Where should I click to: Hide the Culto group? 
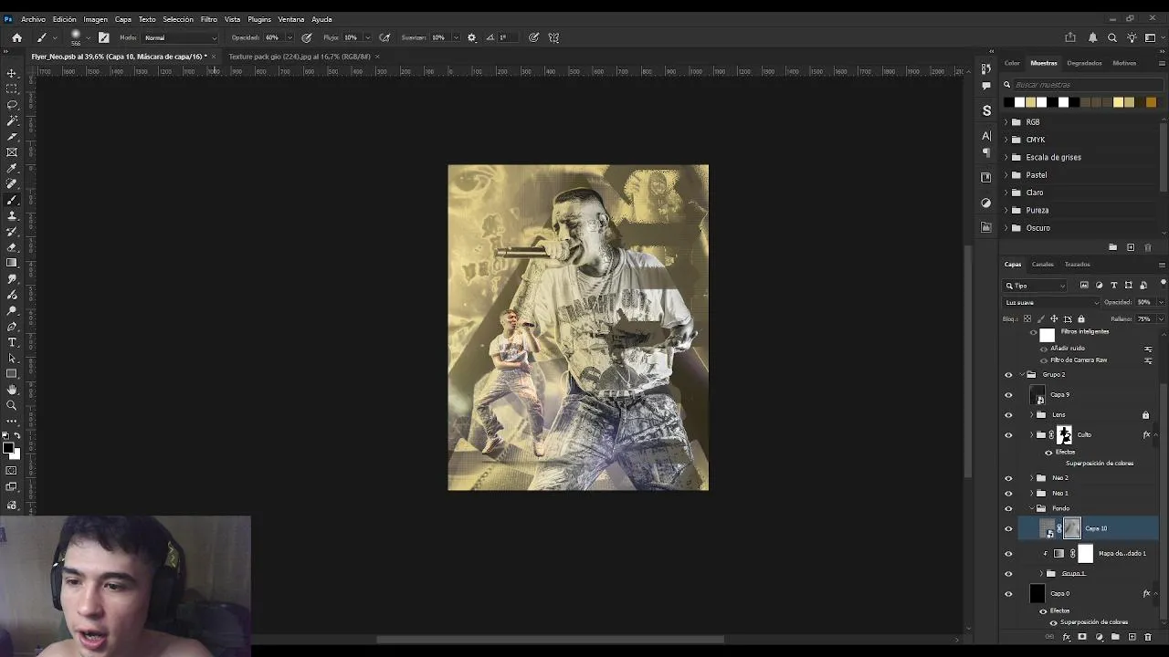[x=1008, y=435]
